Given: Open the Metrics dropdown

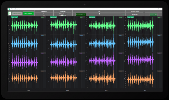Looking at the screenshot, I should point(44,11).
